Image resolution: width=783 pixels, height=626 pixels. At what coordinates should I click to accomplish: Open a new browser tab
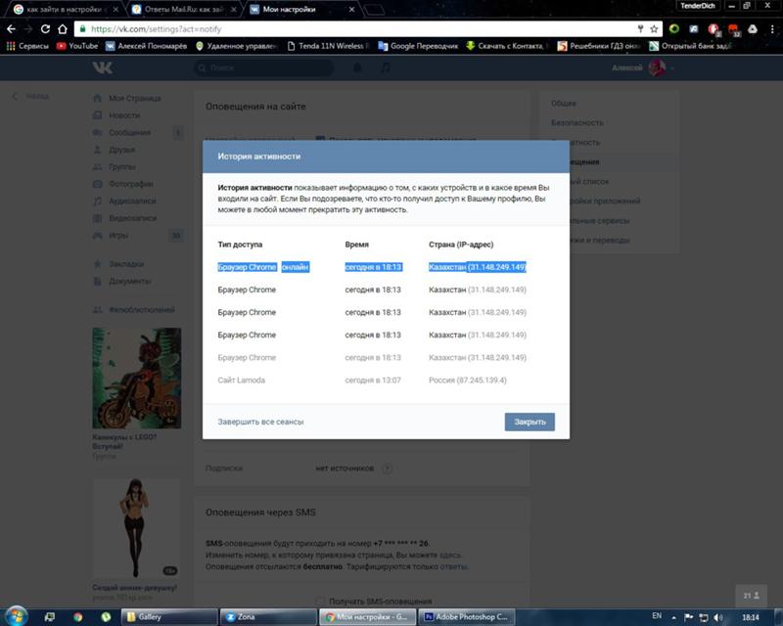(374, 9)
